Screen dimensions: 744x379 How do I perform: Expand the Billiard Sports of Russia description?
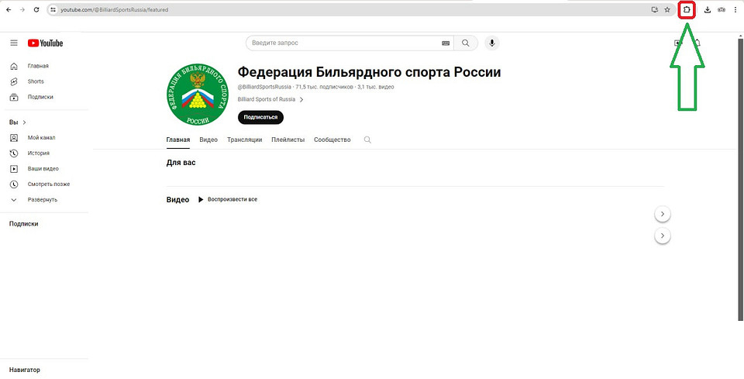click(x=270, y=100)
